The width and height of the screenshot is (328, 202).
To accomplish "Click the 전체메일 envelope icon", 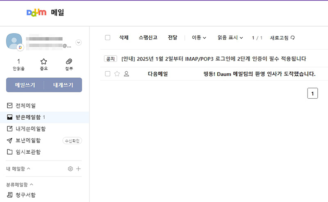I will point(9,106).
